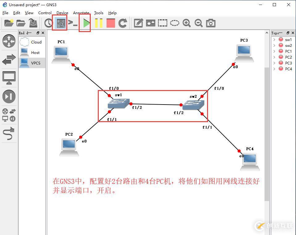Open the browse end devices panel
The height and width of the screenshot is (235, 296).
pos(9,78)
